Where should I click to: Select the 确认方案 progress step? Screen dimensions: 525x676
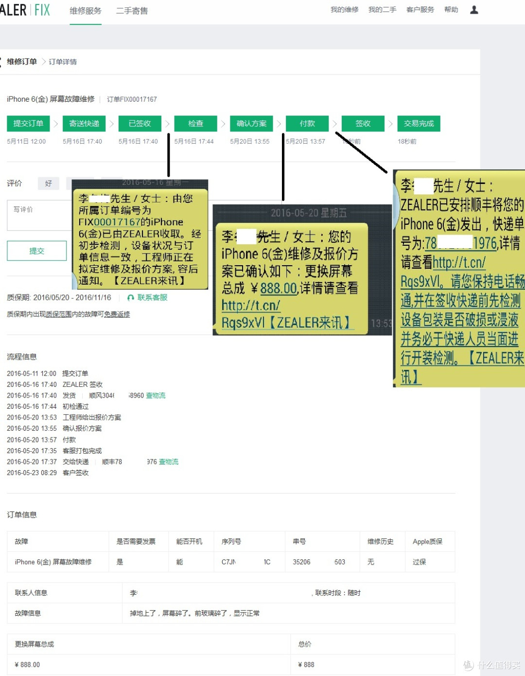click(x=251, y=124)
